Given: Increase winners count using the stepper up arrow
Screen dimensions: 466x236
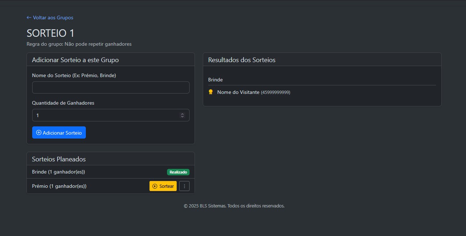Looking at the screenshot, I should click(182, 114).
